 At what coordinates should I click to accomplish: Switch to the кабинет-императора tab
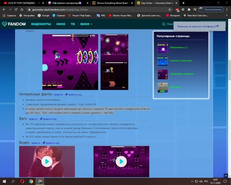click(x=67, y=3)
